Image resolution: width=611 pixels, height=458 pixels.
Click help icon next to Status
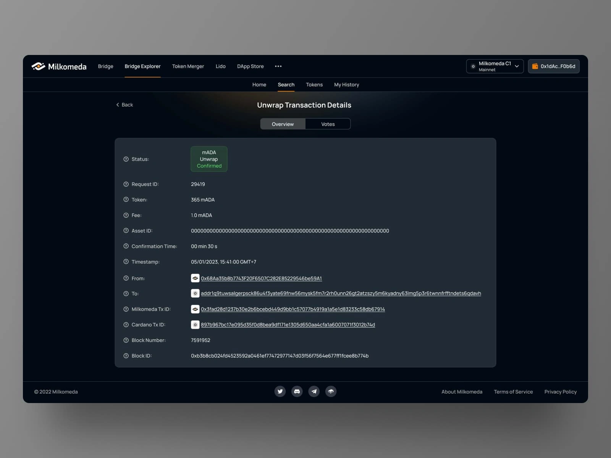[126, 159]
